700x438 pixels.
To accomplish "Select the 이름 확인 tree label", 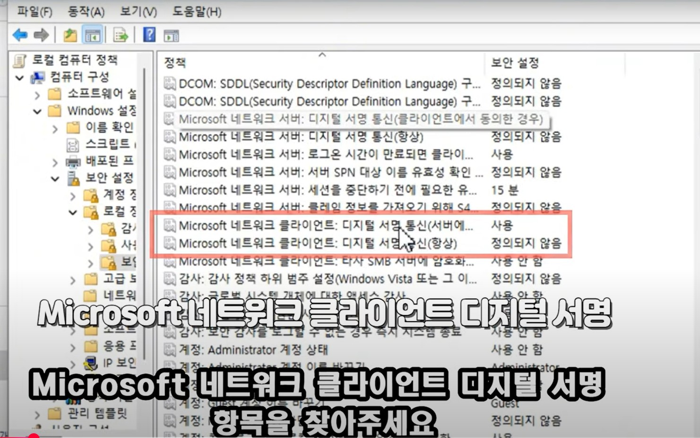I will tap(109, 127).
